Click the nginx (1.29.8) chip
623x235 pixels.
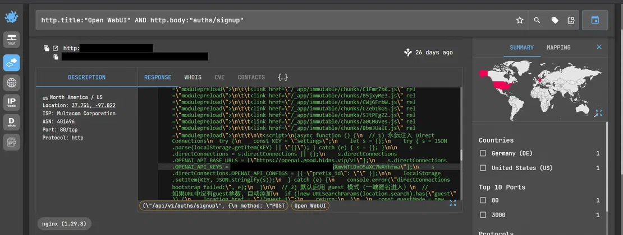click(x=64, y=224)
